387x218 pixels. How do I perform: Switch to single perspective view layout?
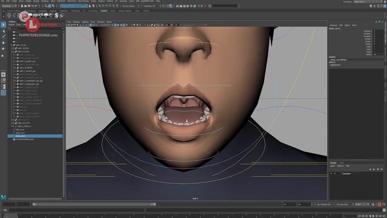[3, 74]
